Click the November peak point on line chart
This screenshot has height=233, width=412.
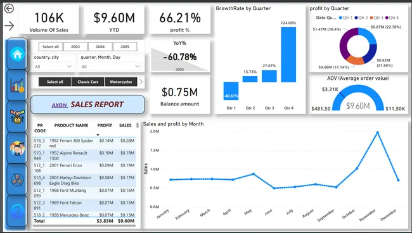coord(378,132)
